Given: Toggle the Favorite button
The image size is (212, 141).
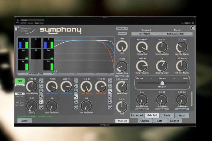Looking at the screenshot, I should (x=122, y=33).
